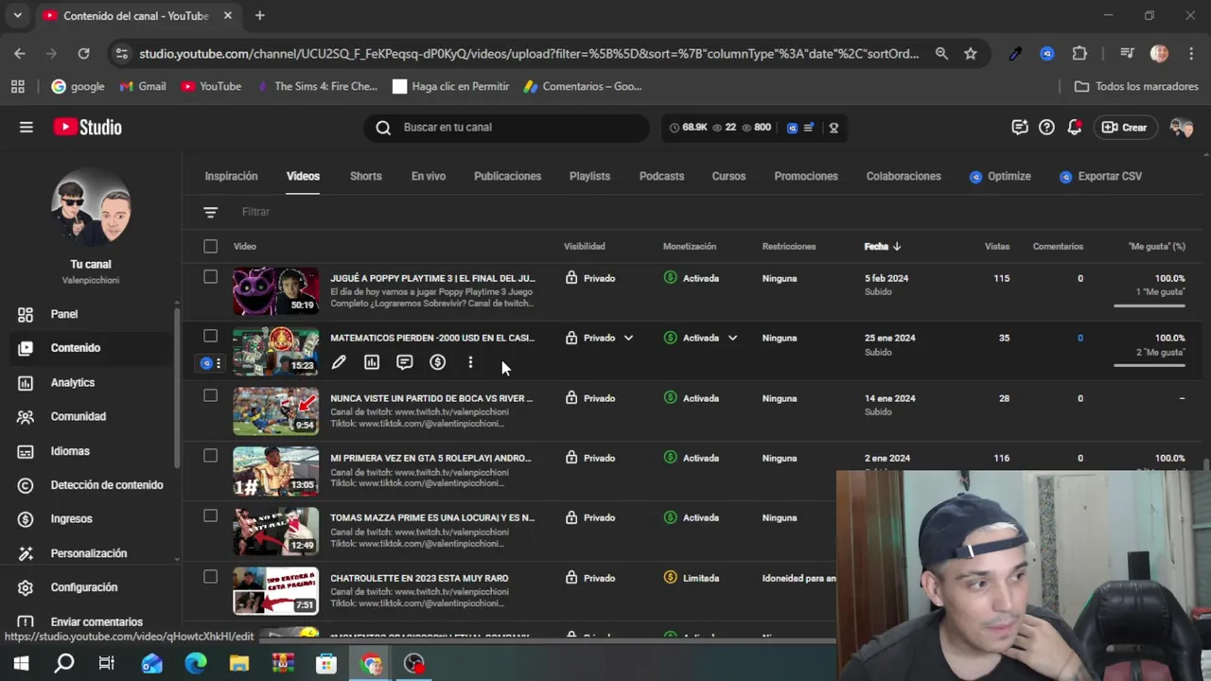Open monetization dollar icon for MATEMATICOS PIERDEN video
Screen dimensions: 1211x681
coord(437,362)
